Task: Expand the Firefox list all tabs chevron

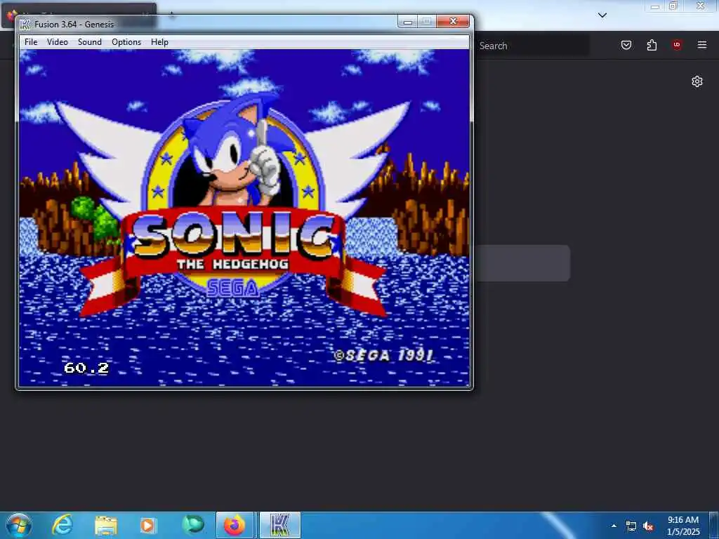Action: click(602, 15)
